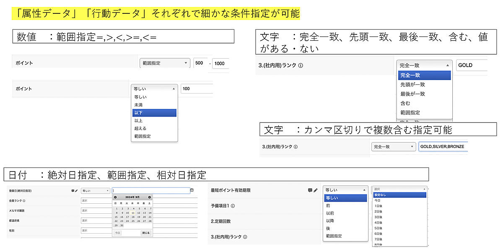503x252 pixels.
Task: Go to previous month in calendar
Action: [x=115, y=197]
